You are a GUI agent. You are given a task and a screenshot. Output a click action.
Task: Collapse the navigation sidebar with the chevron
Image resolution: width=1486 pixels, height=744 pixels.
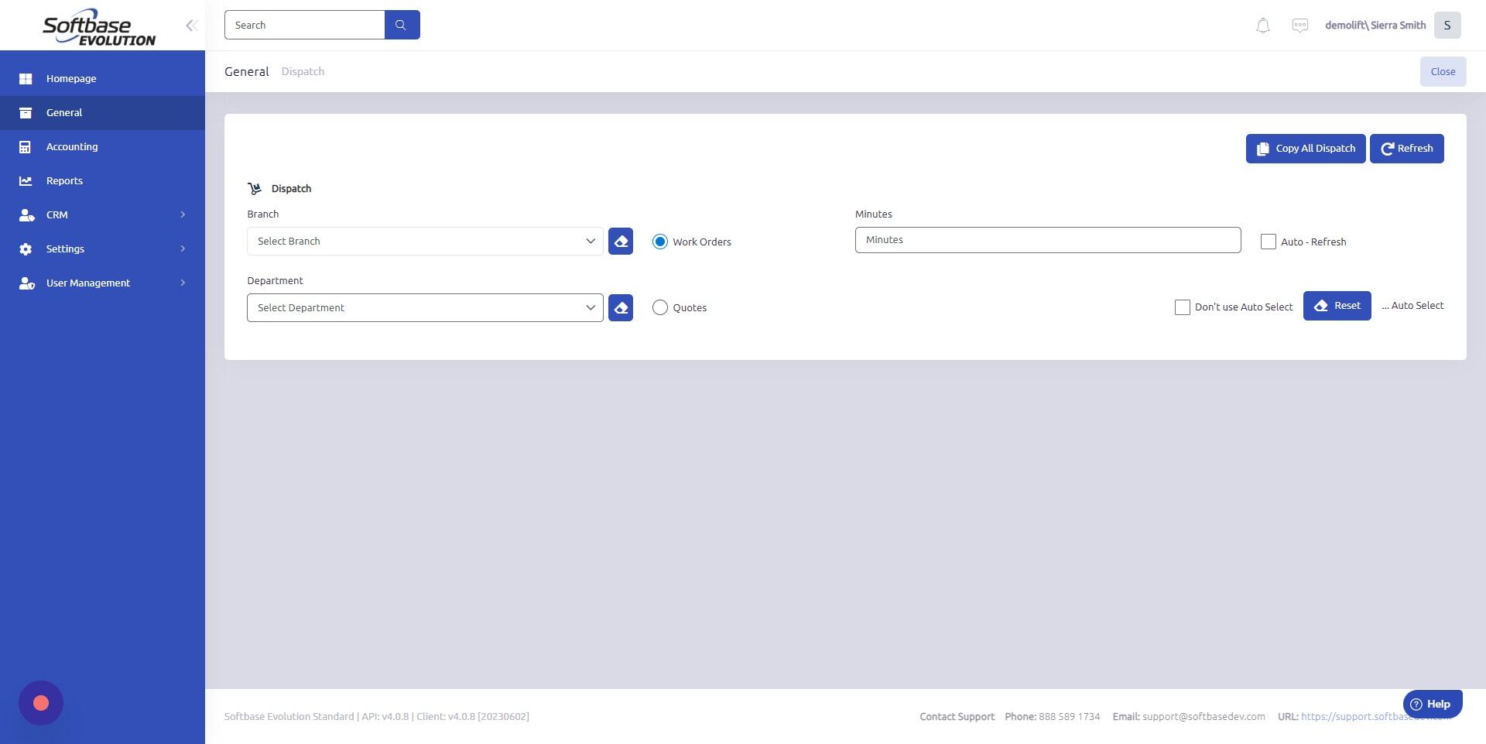coord(191,25)
